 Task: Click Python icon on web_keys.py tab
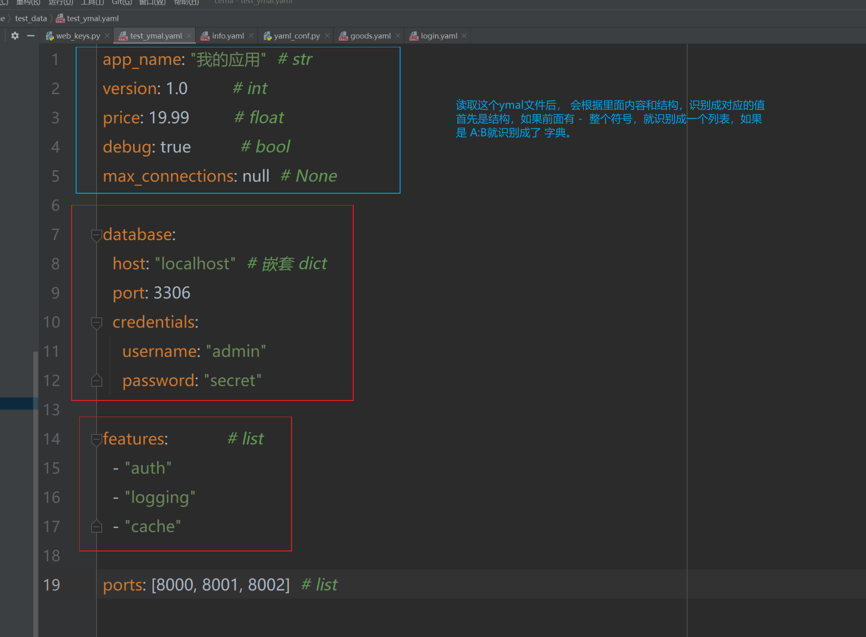click(x=50, y=36)
